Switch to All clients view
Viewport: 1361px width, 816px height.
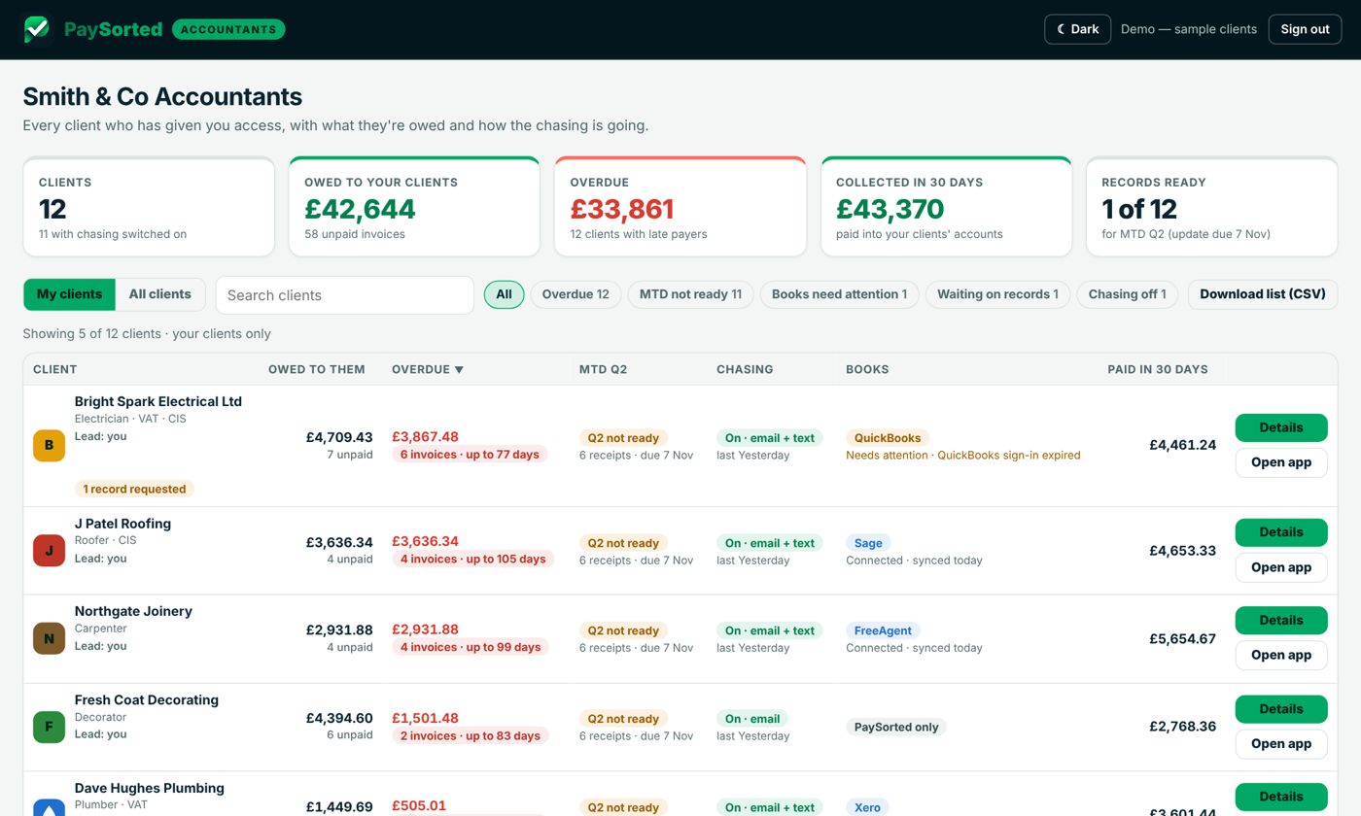(160, 294)
